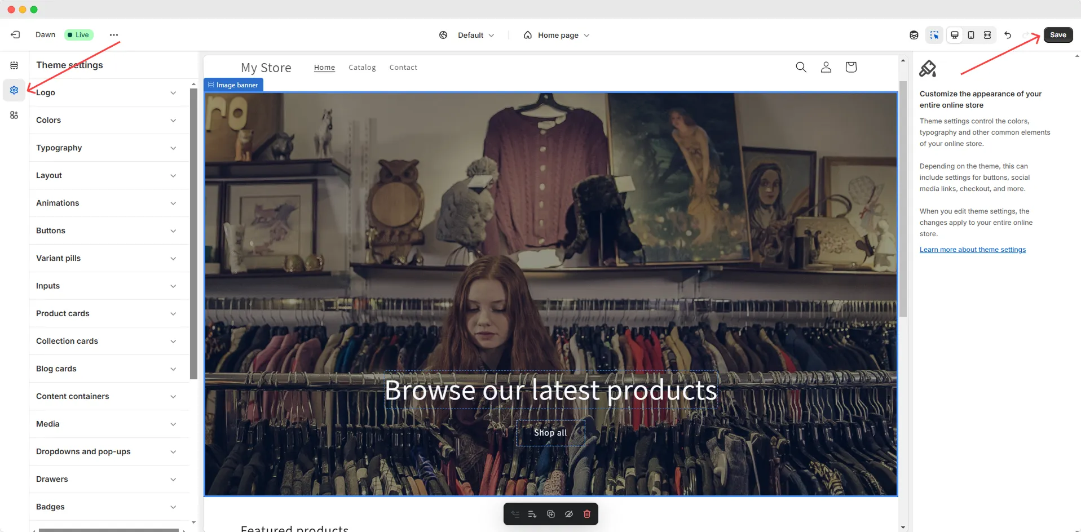The image size is (1081, 532).
Task: Open the Contact page in the preview
Action: 403,67
